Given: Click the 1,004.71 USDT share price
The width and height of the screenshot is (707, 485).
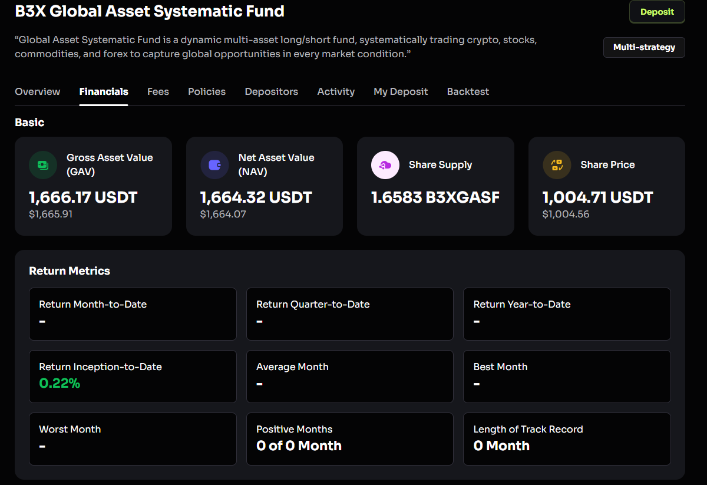Looking at the screenshot, I should click(597, 197).
